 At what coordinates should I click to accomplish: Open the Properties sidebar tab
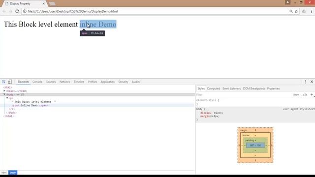point(273,88)
